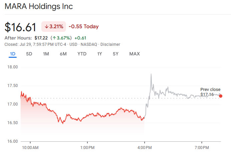Switch to the 5D chart range
This screenshot has height=153, width=231.
(29, 54)
